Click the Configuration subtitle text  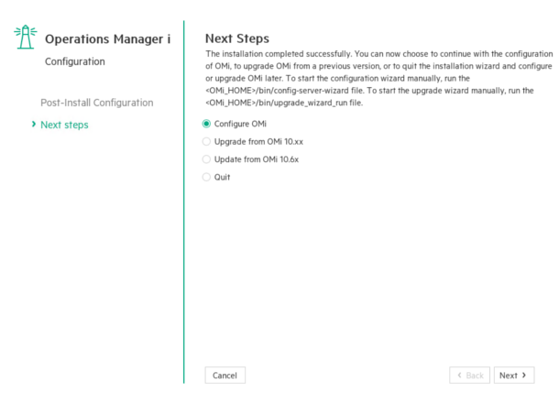point(75,61)
